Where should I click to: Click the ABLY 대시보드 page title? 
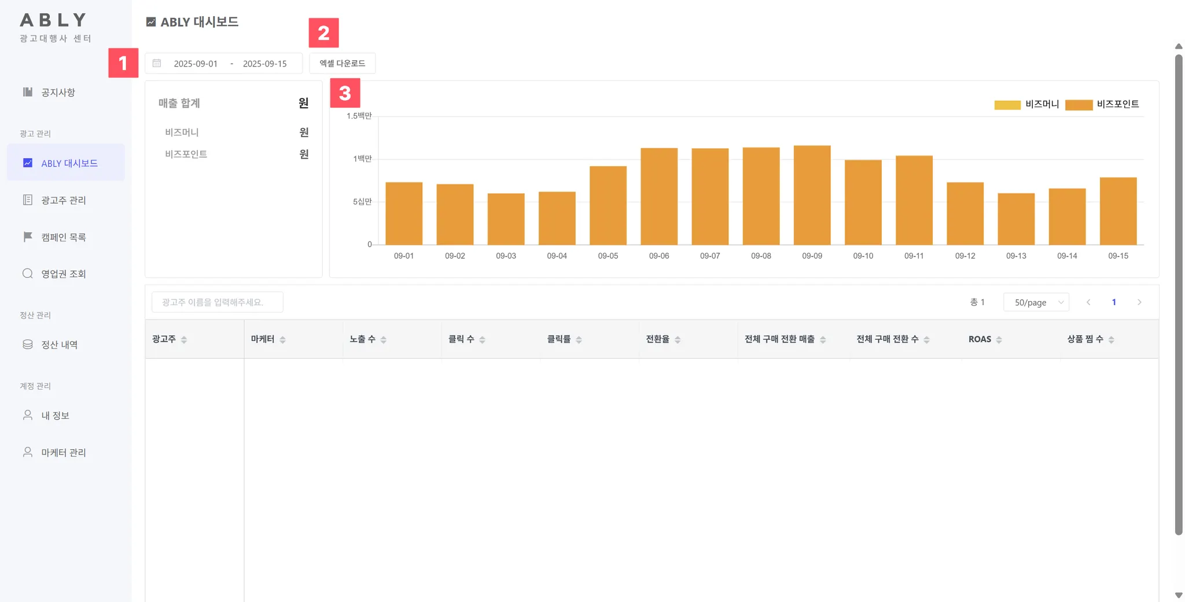pyautogui.click(x=199, y=22)
